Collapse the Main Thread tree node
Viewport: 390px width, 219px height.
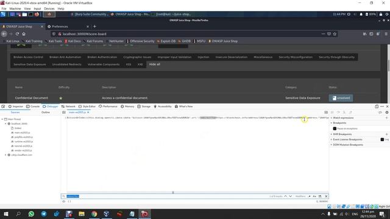pos(2,119)
